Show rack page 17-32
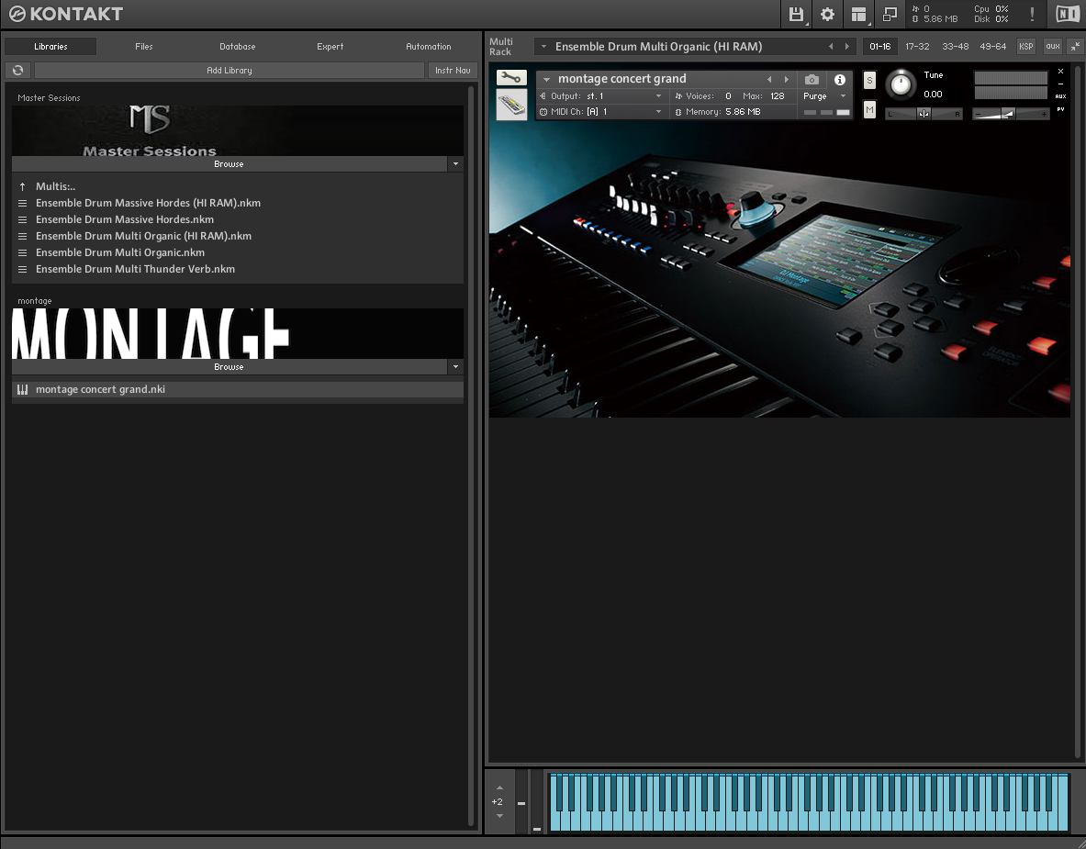 click(917, 47)
